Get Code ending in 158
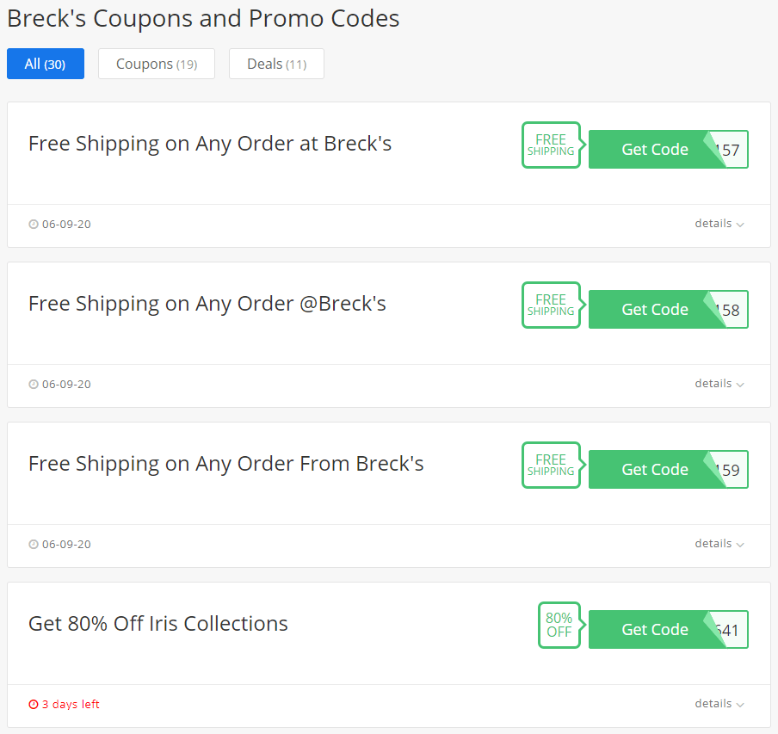Screen dimensions: 778x734 point(669,310)
